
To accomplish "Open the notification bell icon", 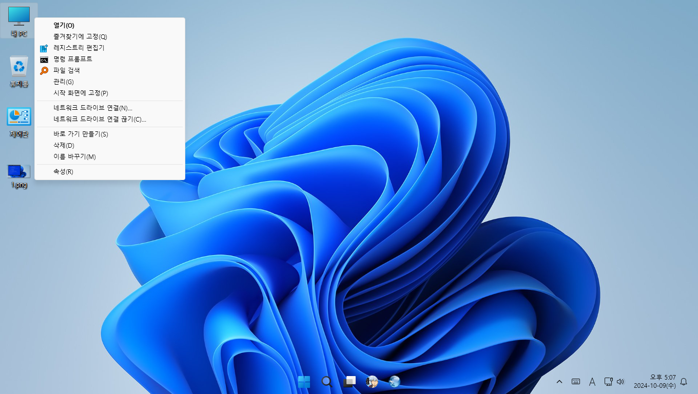I will (684, 382).
